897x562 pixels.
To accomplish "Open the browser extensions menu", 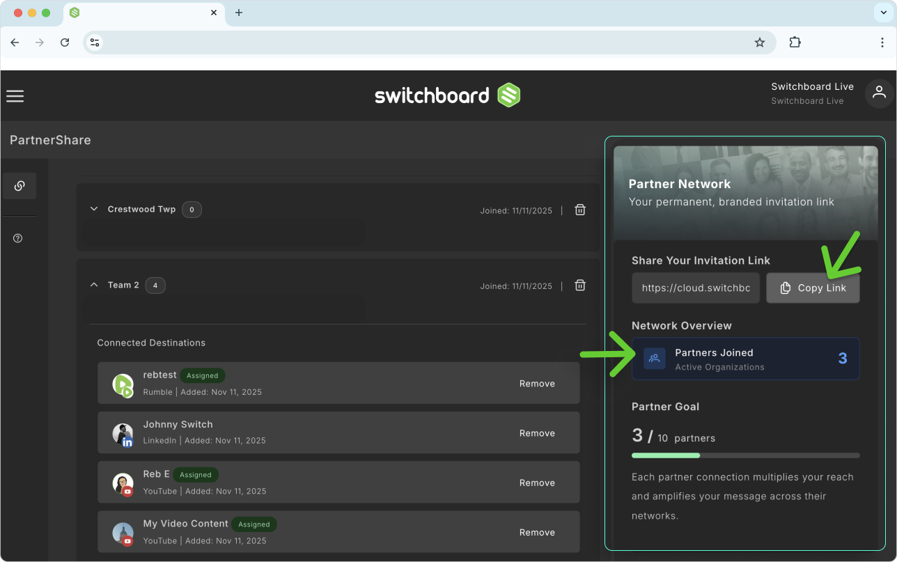I will (795, 42).
